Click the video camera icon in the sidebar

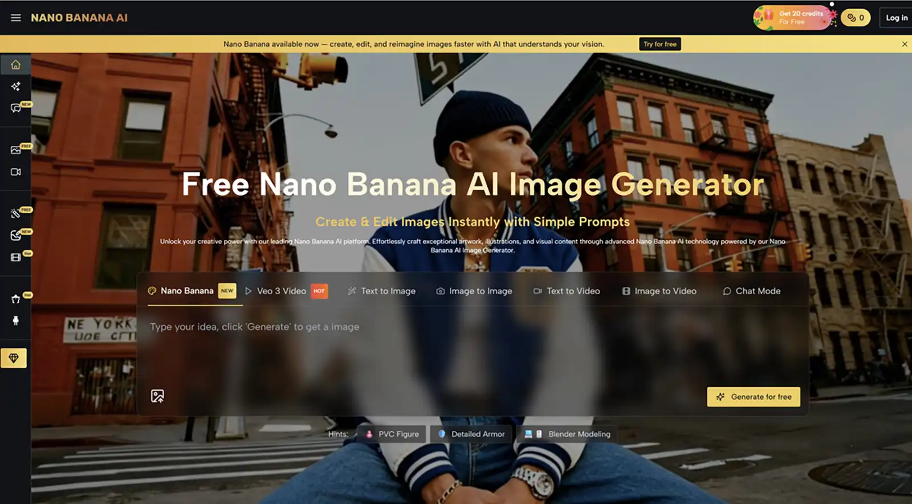coord(16,172)
